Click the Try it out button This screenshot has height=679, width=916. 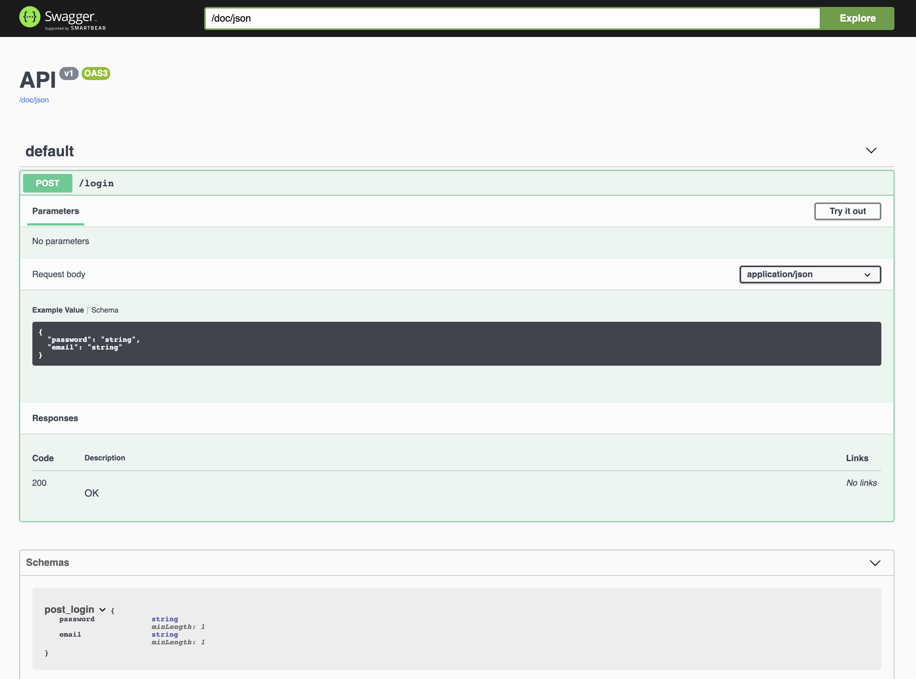coord(847,211)
